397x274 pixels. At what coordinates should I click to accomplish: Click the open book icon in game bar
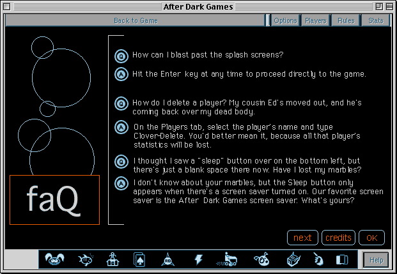coord(342,260)
